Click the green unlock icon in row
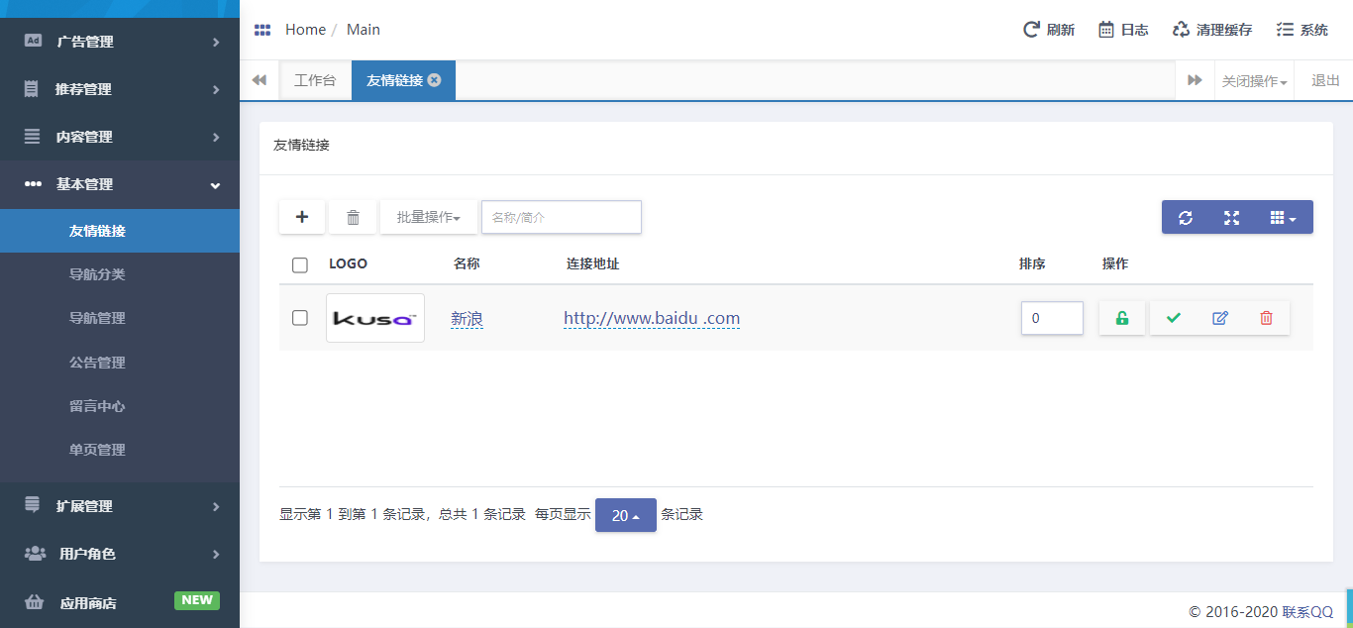Screen dimensions: 1353x628 pos(1121,318)
